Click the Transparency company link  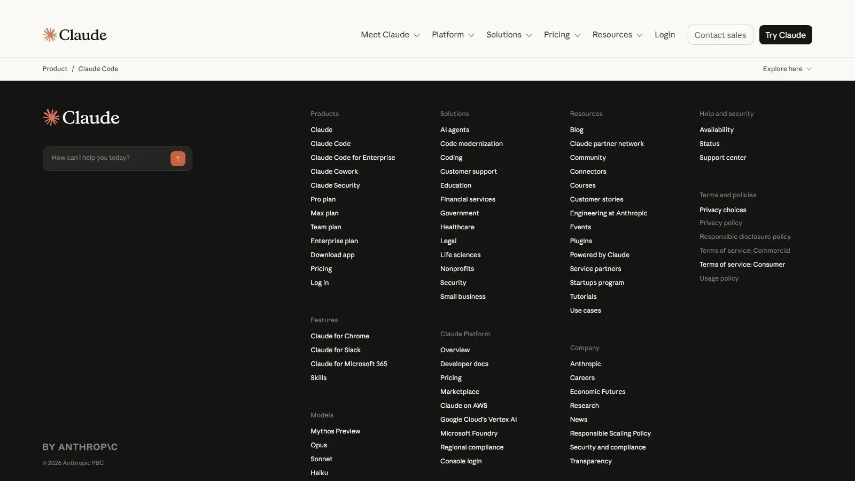[590, 461]
